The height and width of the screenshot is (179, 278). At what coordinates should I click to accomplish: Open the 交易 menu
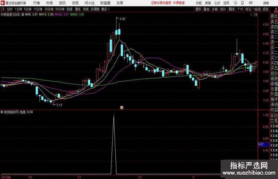tap(120, 3)
